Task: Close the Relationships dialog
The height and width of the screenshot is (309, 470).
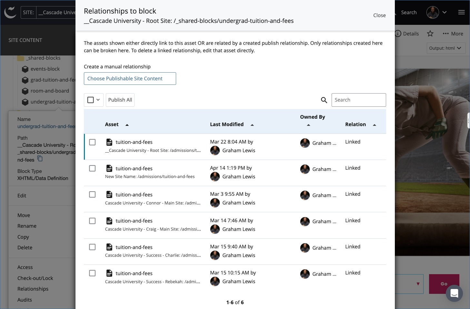Action: 379,15
